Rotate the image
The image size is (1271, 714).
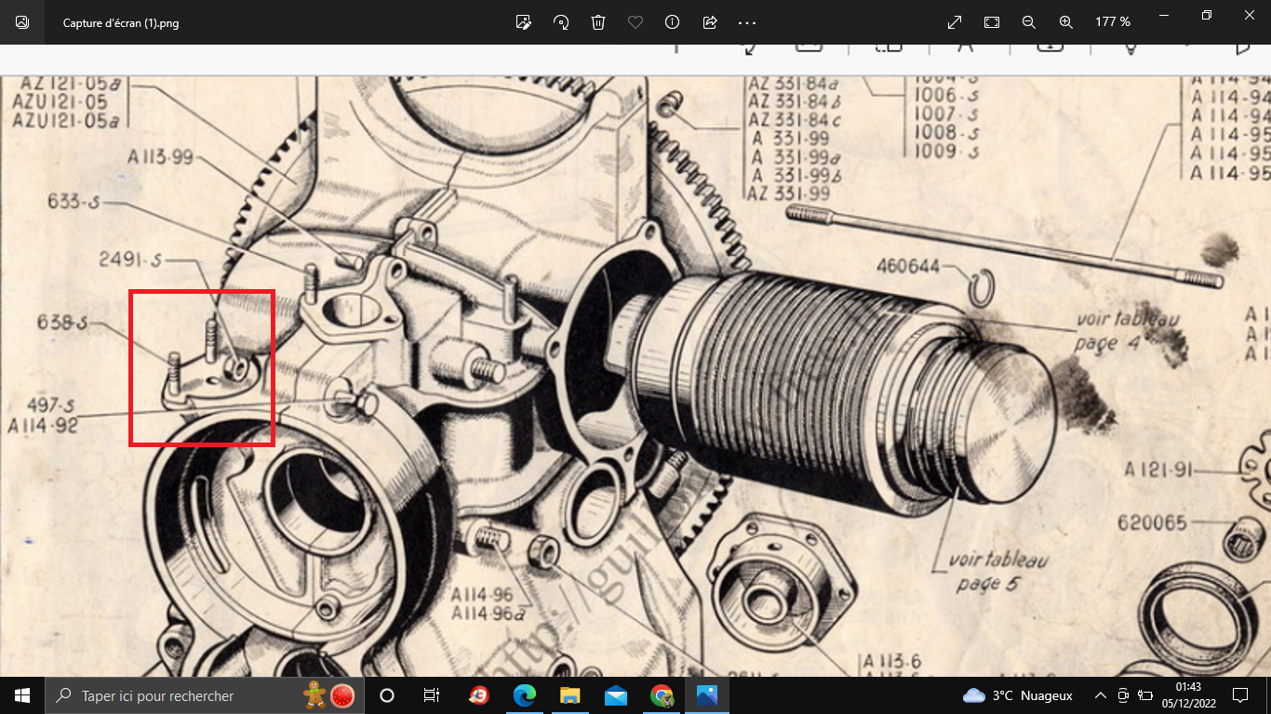point(561,22)
